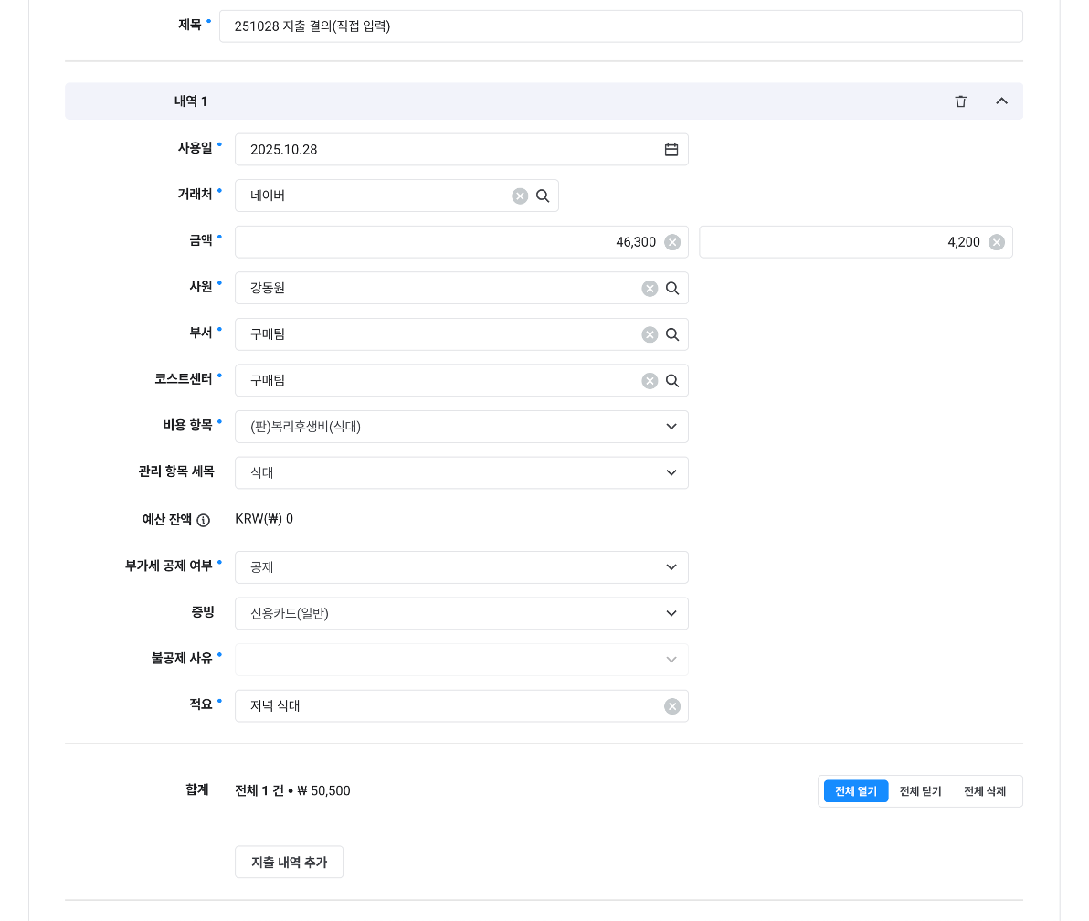
Task: Select the 전체 열기 option
Action: [x=855, y=791]
